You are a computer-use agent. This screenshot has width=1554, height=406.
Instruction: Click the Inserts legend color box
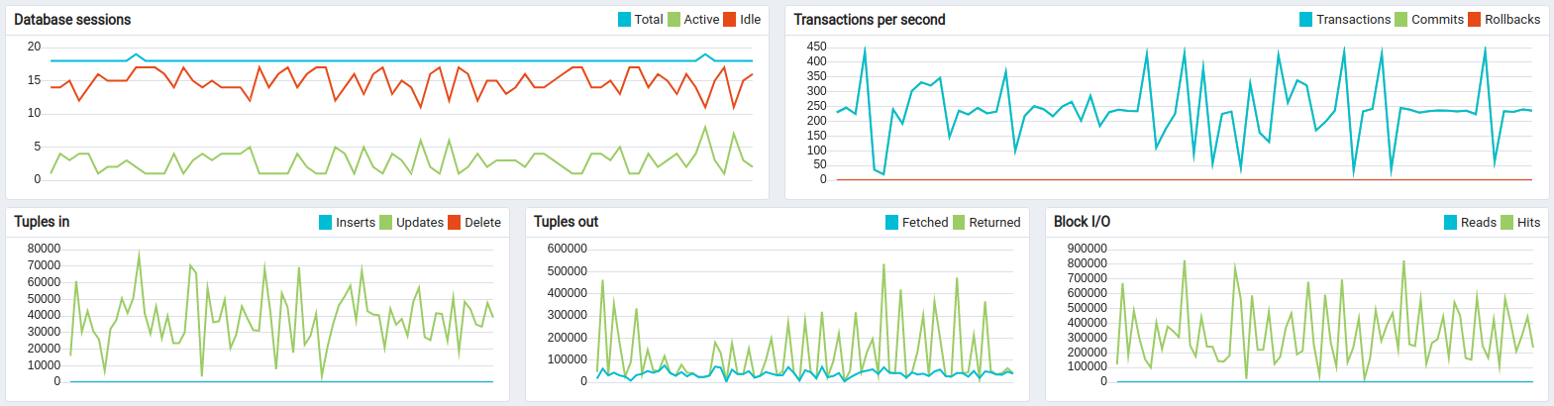(326, 223)
